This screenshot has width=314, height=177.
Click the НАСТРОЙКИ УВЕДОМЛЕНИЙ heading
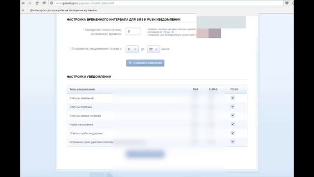(89, 77)
